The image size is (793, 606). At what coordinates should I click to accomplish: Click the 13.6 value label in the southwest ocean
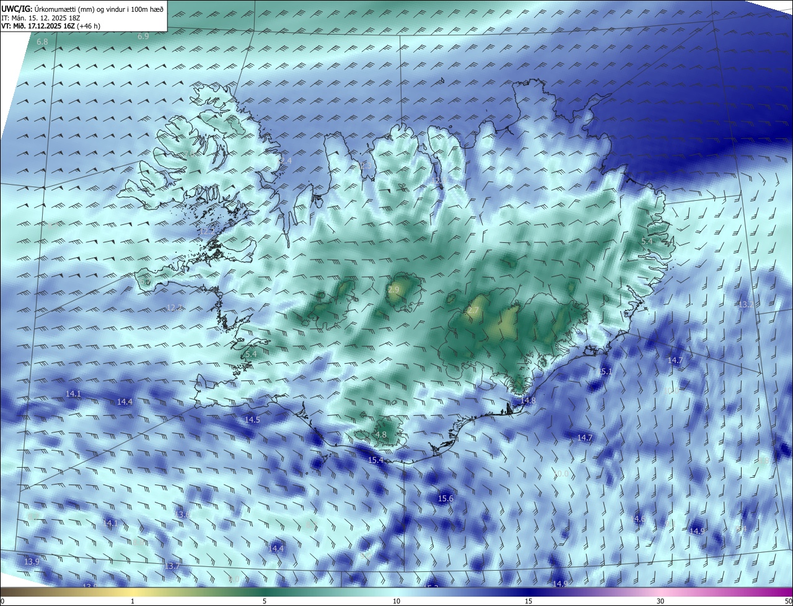pos(182,514)
